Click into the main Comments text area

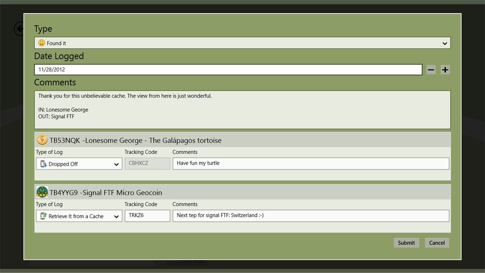[243, 110]
